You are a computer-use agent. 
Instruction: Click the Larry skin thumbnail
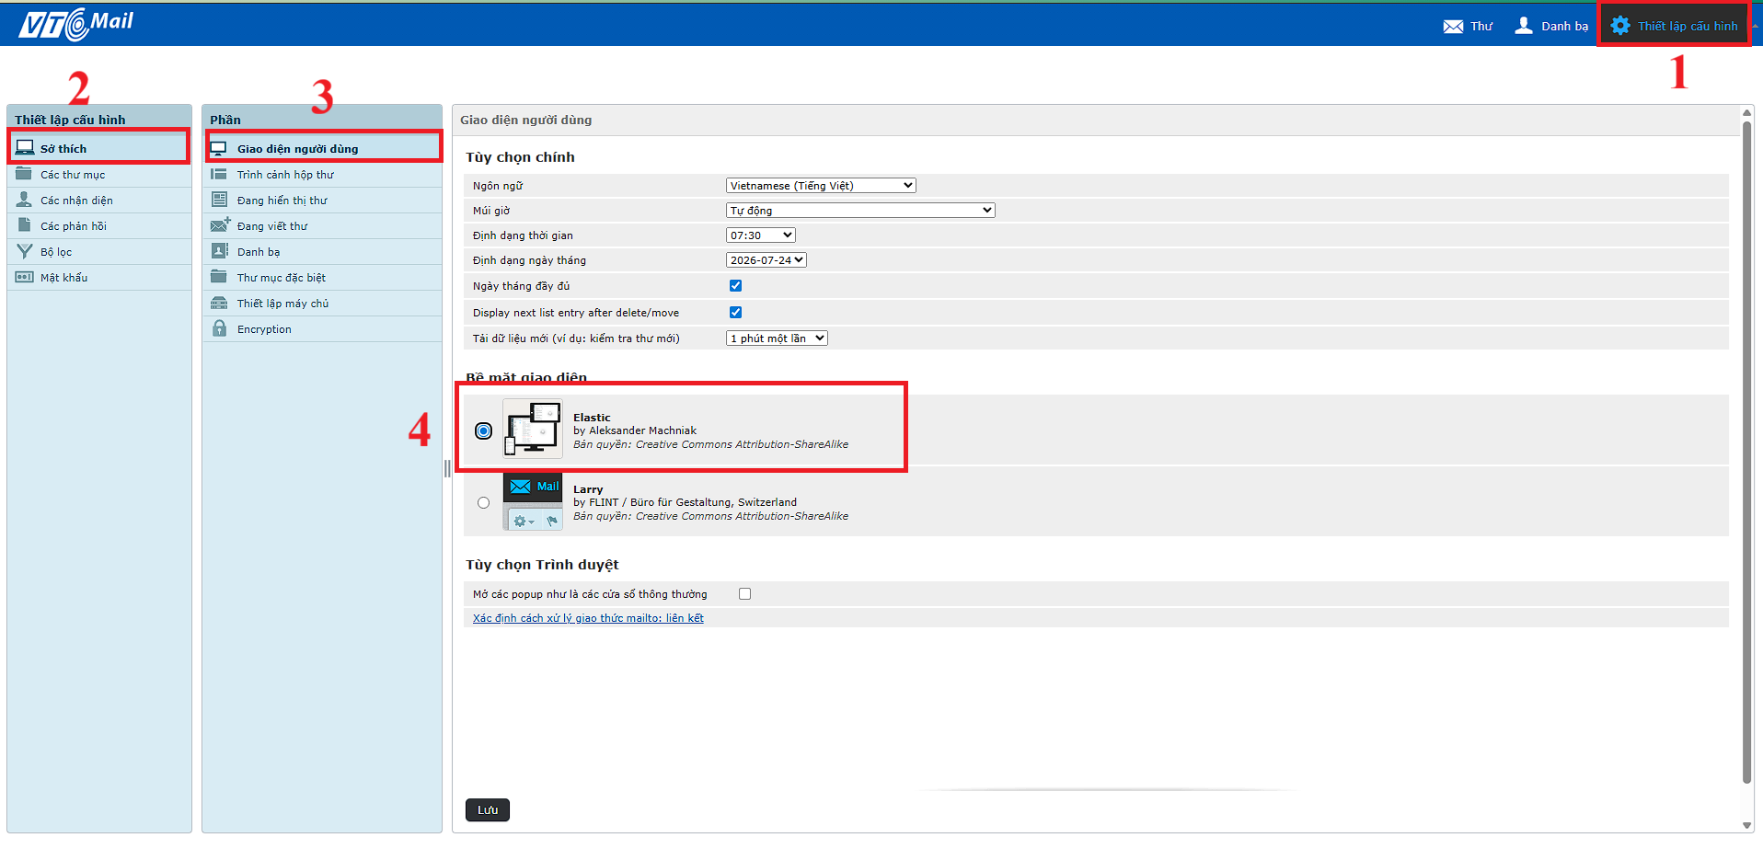[x=533, y=501]
